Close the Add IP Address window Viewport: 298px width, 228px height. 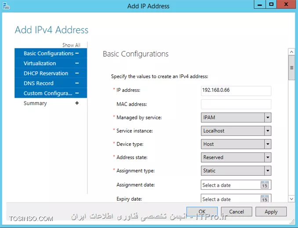(x=286, y=4)
